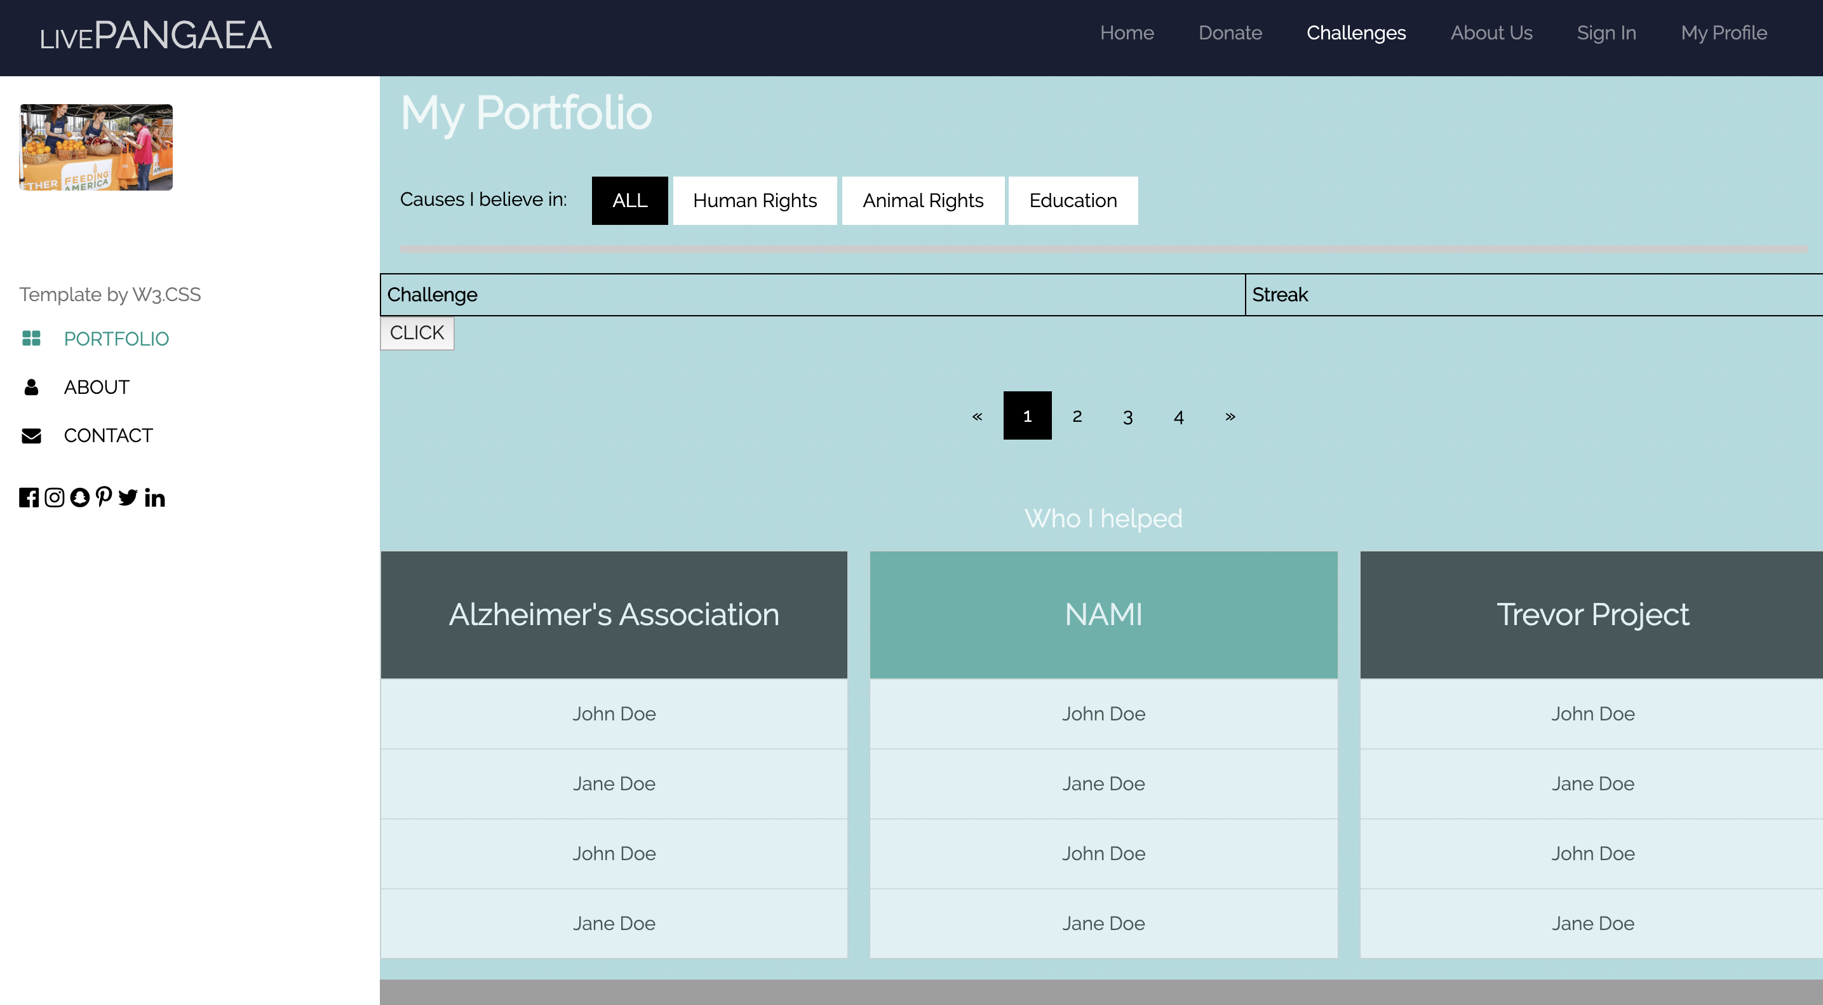Click the Contact envelope icon
This screenshot has height=1005, width=1823.
(x=31, y=435)
